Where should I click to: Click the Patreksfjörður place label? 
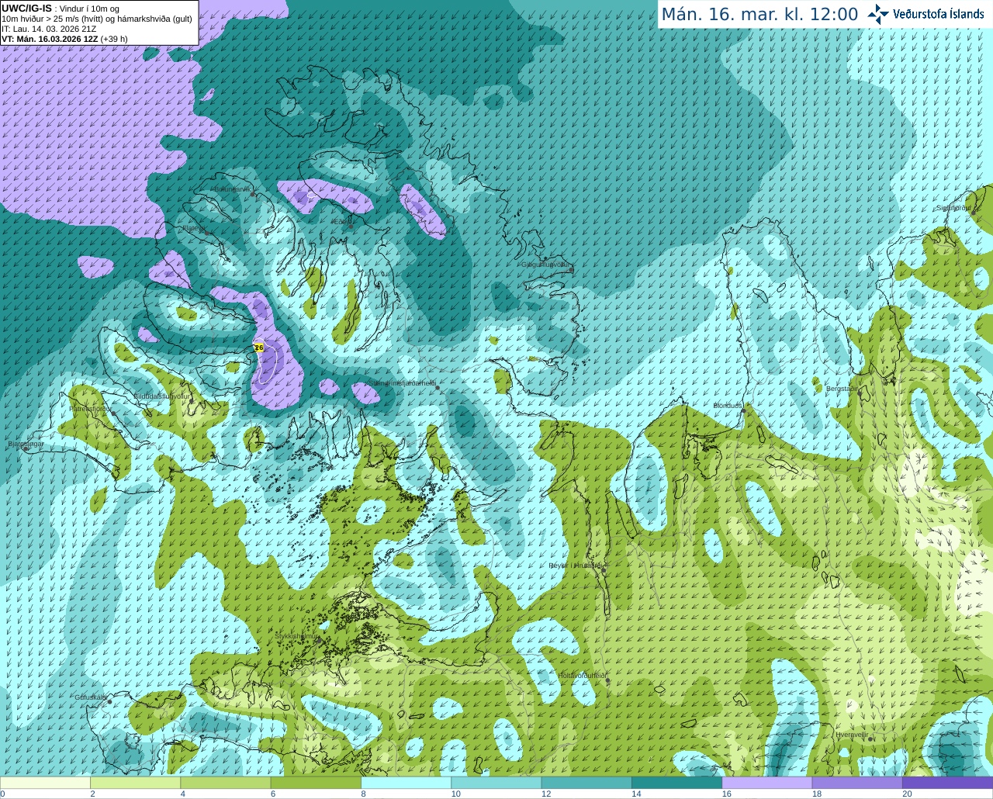pos(90,408)
